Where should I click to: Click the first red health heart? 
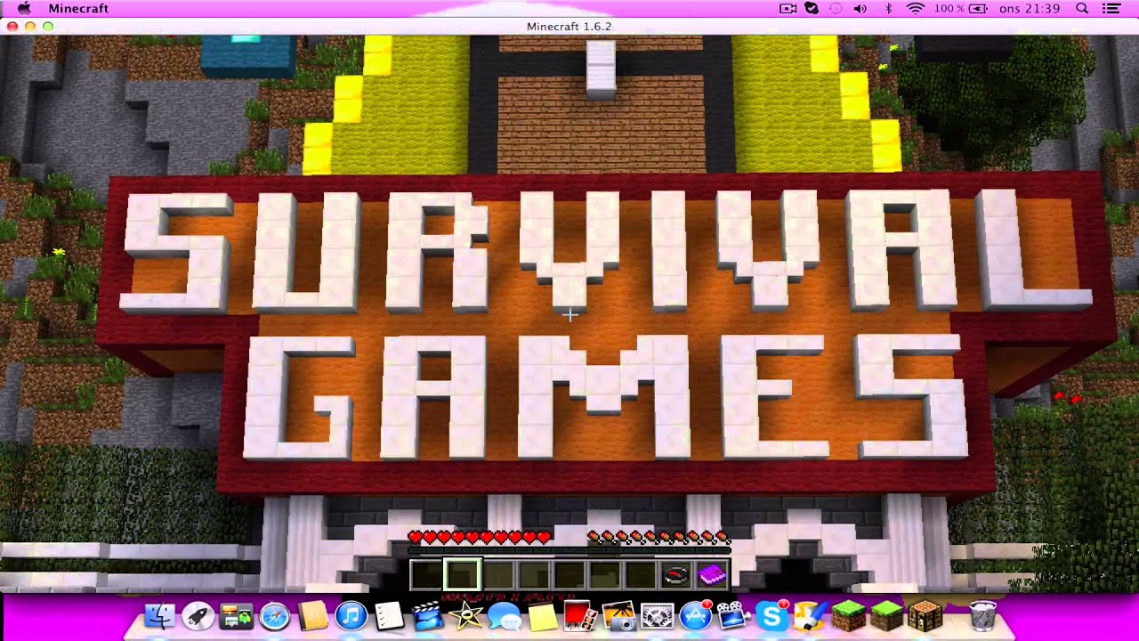click(416, 537)
